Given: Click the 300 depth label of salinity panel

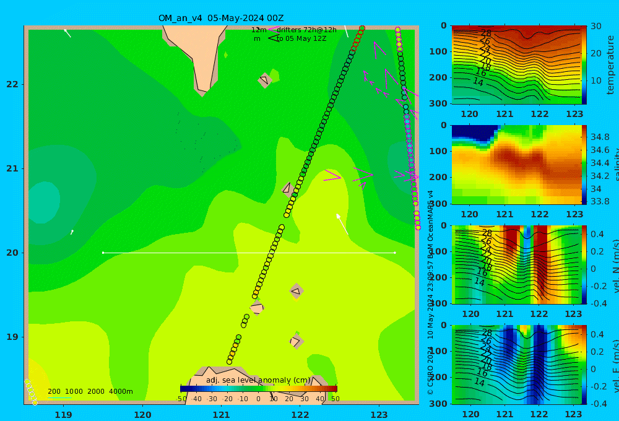Looking at the screenshot, I should [x=438, y=204].
